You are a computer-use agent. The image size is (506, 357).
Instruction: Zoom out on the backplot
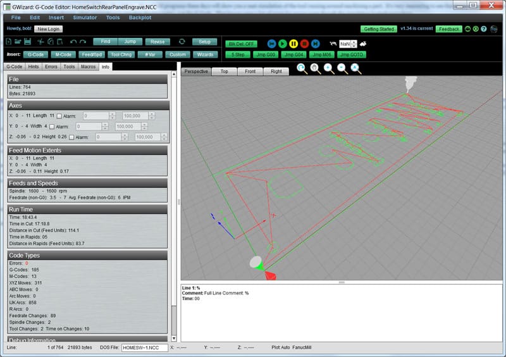(342, 68)
